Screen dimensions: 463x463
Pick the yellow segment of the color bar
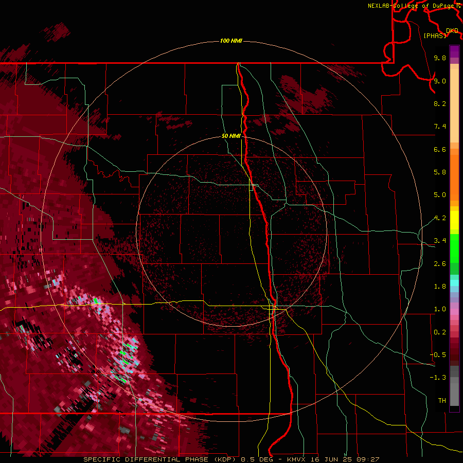click(454, 220)
